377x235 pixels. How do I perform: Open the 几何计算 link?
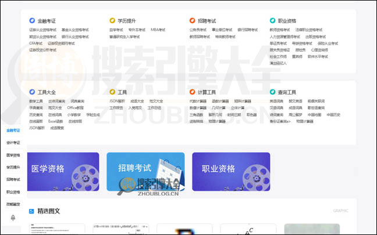pos(219,108)
